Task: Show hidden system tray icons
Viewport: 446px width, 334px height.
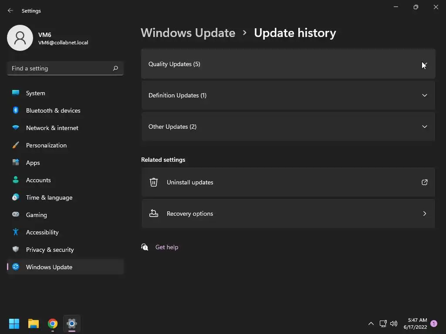Action: 371,324
